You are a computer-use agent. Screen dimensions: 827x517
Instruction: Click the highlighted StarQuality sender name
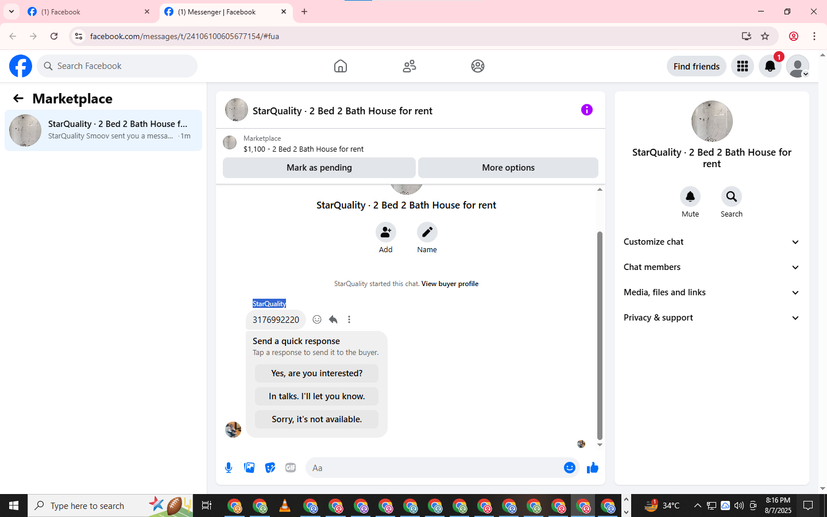(x=269, y=303)
